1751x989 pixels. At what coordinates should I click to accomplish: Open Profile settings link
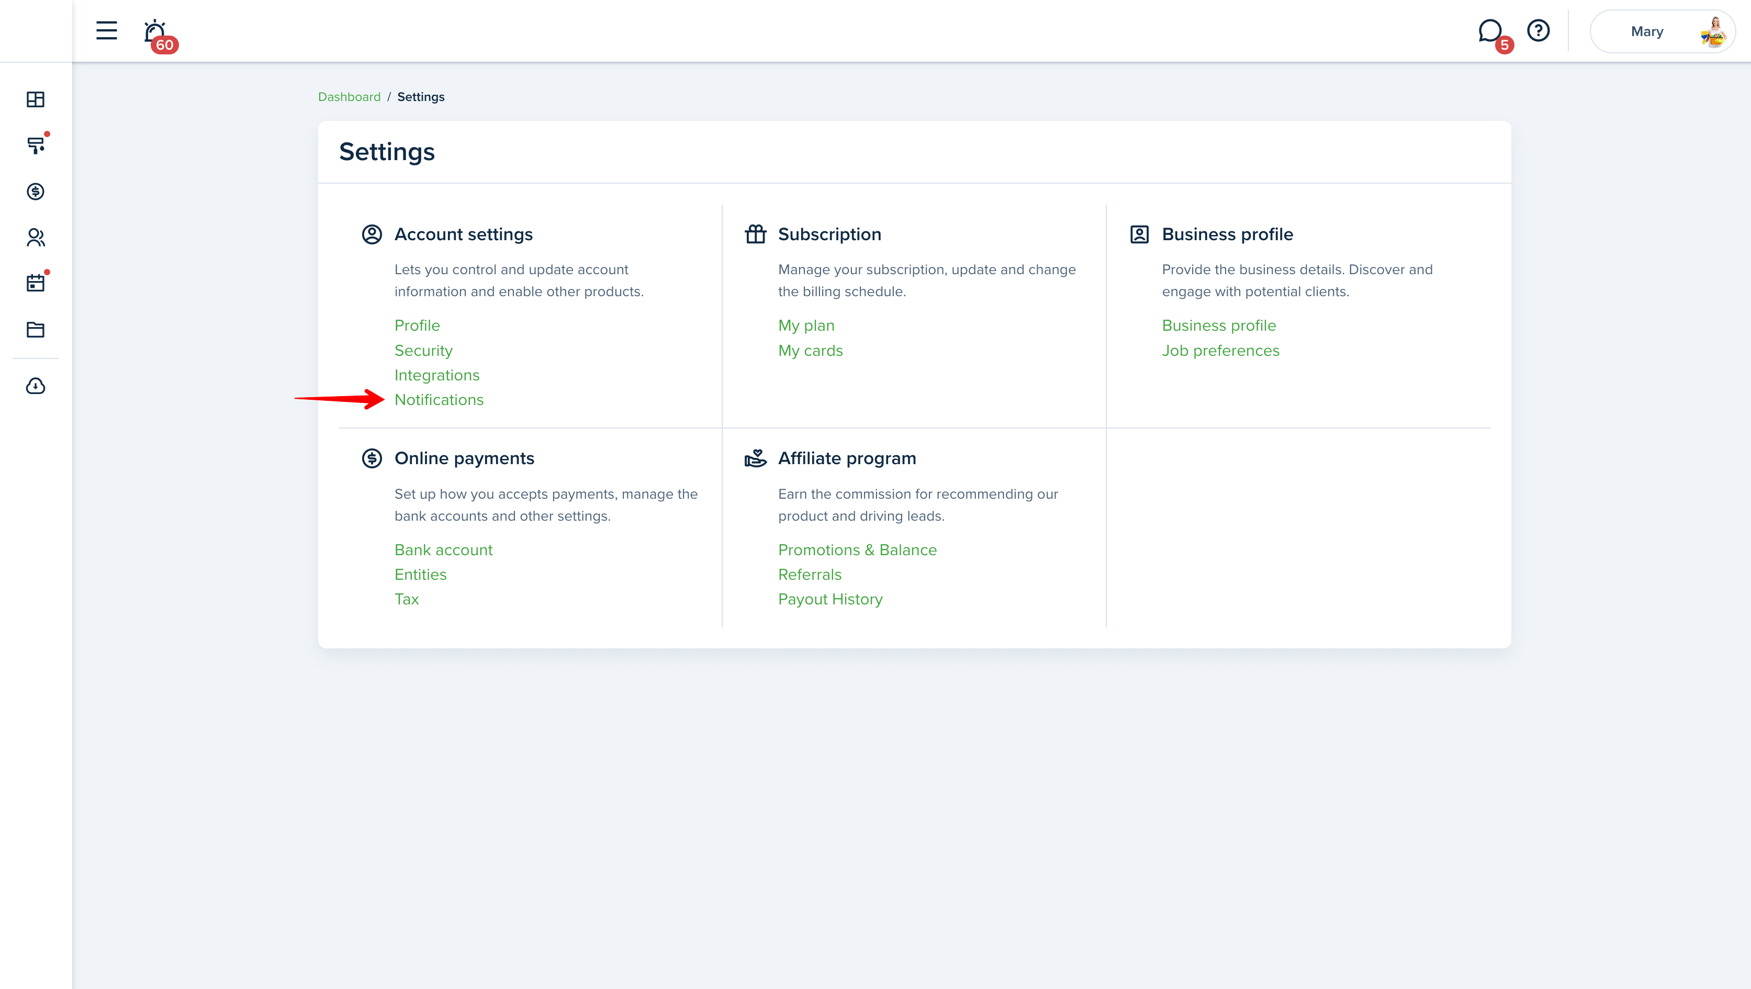click(418, 325)
